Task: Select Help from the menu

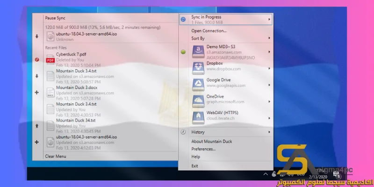Action: coord(195,157)
